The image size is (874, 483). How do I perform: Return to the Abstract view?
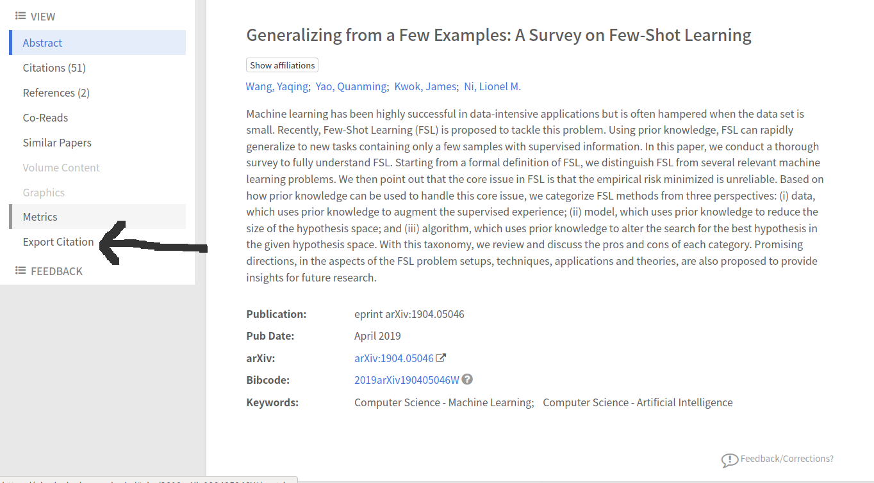(x=42, y=42)
